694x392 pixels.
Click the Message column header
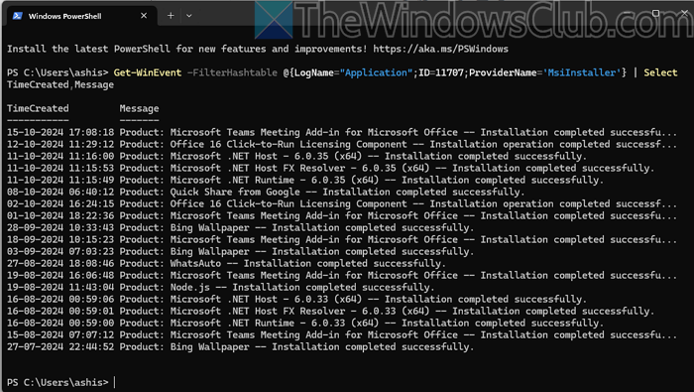139,108
